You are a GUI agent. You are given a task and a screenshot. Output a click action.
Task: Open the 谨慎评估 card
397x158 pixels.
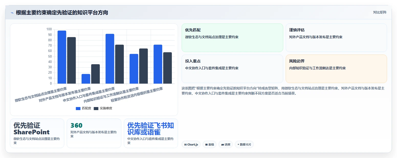coord(336,38)
